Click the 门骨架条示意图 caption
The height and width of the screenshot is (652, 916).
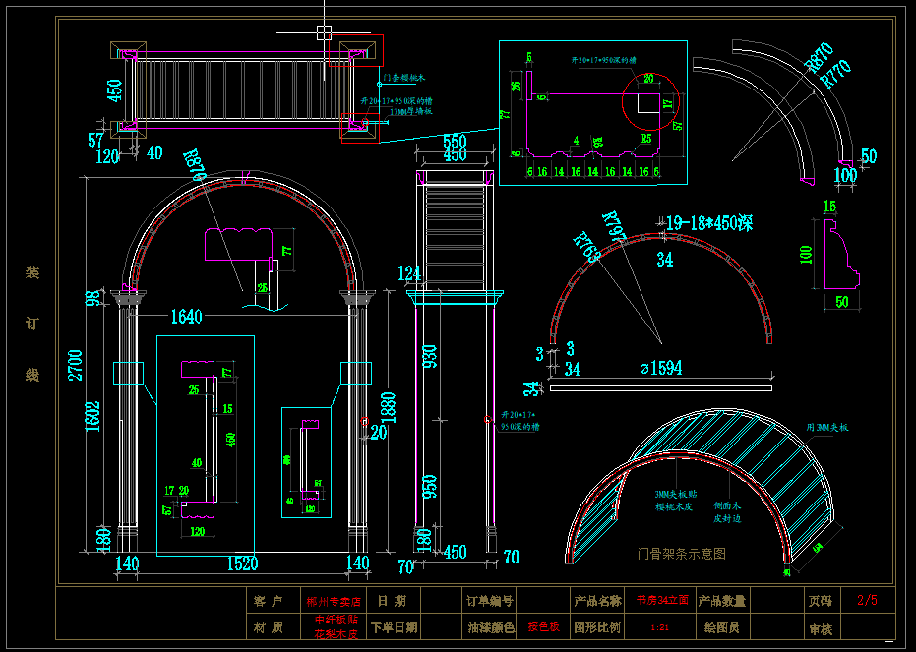[x=682, y=554]
